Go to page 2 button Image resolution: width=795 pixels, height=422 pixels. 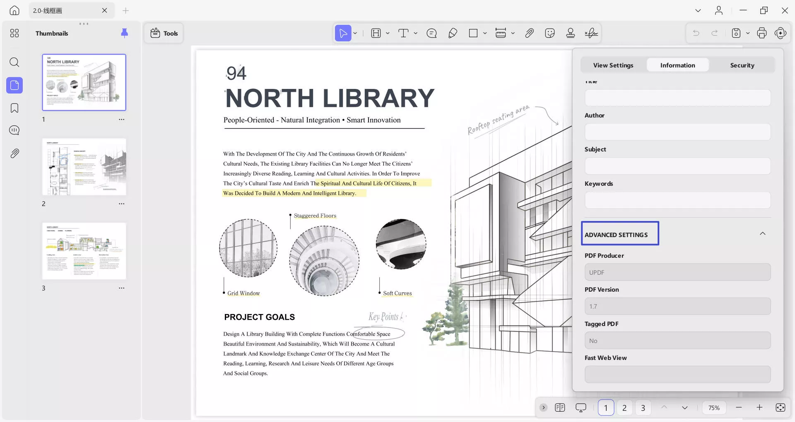[x=624, y=408]
